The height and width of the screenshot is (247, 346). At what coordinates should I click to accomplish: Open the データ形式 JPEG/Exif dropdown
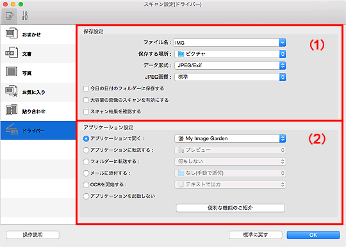point(230,65)
